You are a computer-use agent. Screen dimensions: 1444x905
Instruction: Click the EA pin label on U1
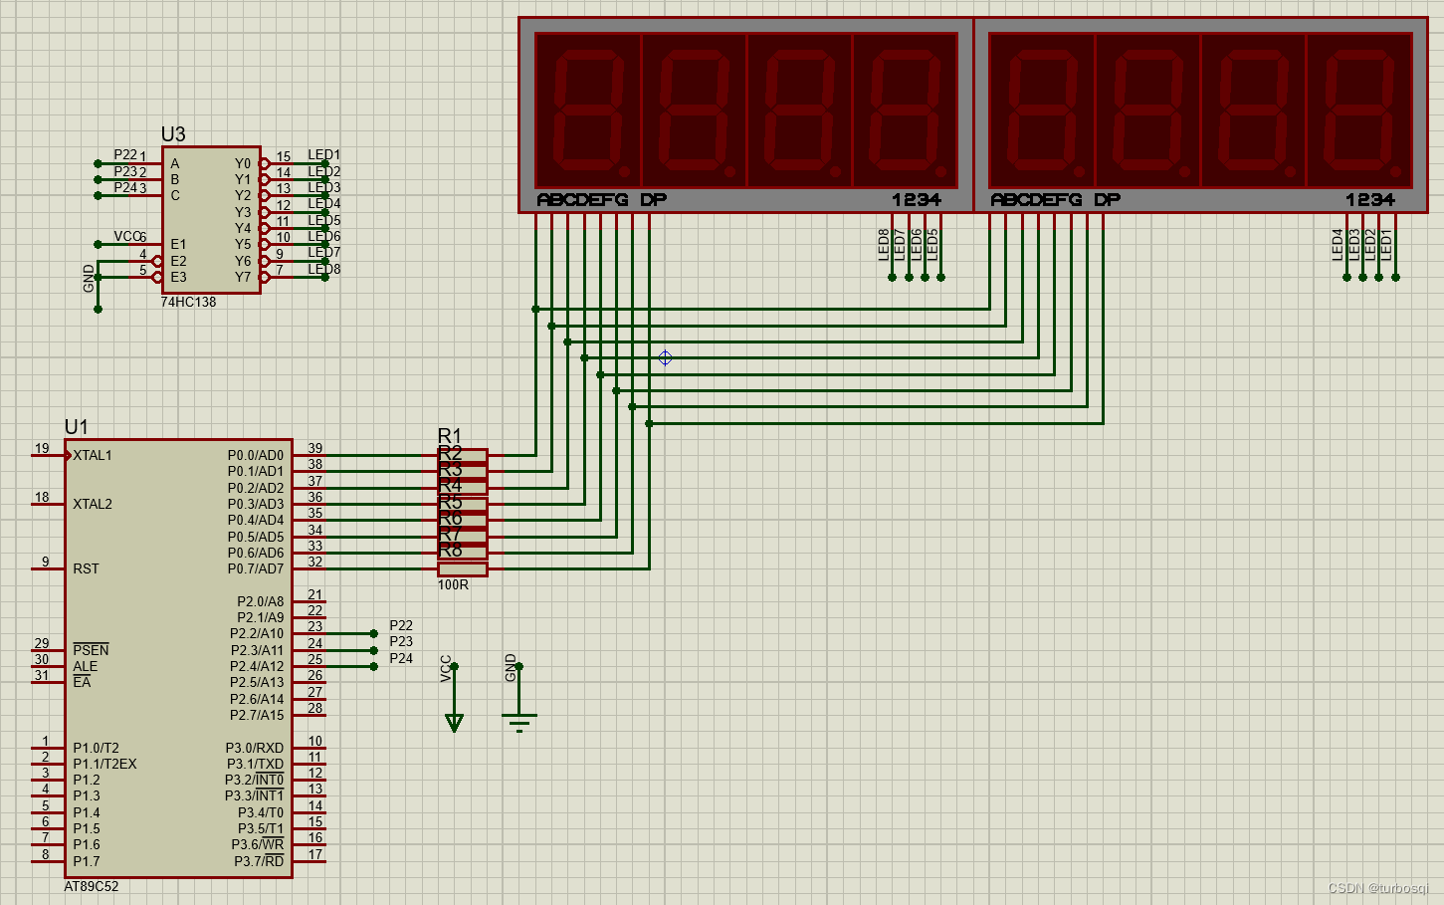pos(82,683)
